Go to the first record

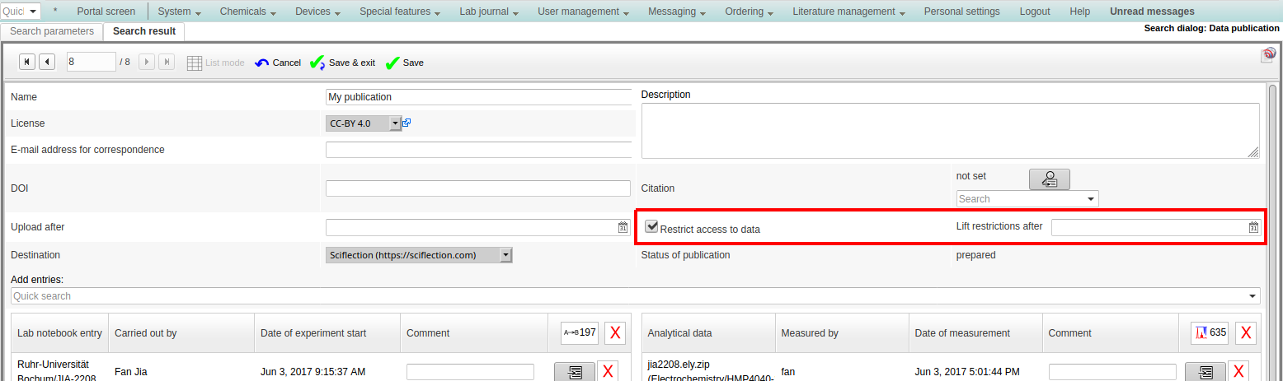click(27, 62)
